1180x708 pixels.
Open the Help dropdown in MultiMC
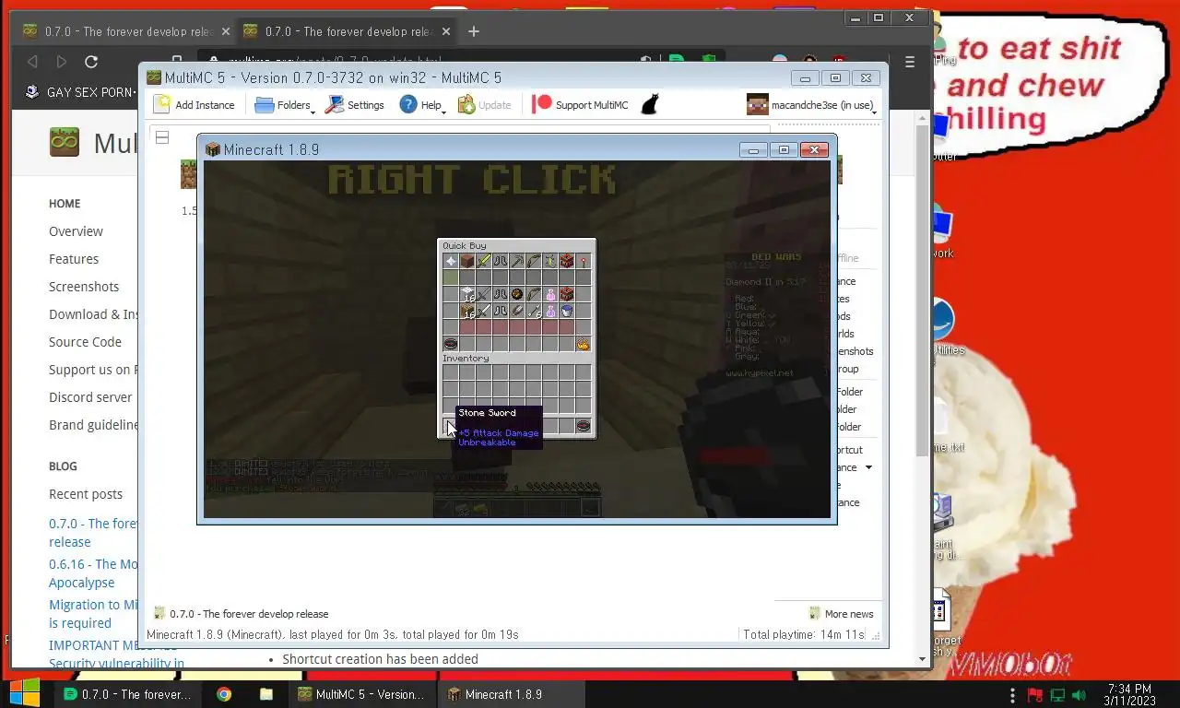pos(423,104)
